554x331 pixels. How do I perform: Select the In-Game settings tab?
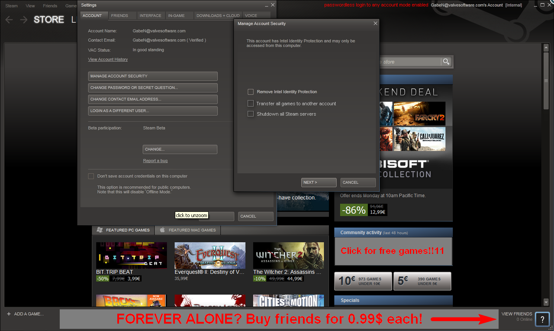coord(176,16)
